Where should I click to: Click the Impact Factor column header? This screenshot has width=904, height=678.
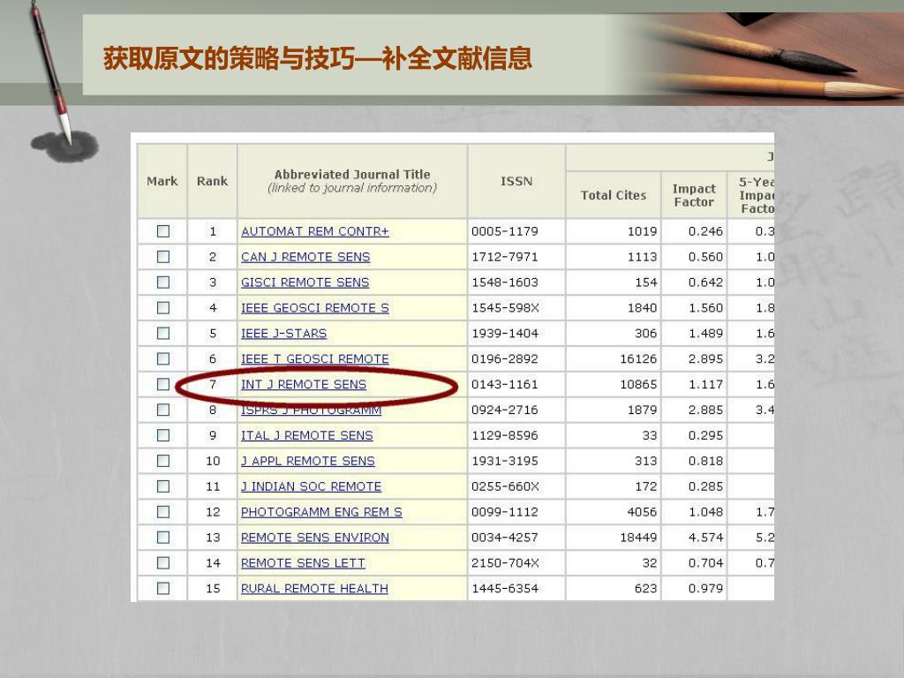point(694,195)
